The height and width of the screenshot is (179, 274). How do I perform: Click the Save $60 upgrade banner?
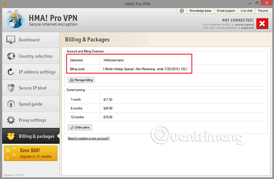coord(30,153)
